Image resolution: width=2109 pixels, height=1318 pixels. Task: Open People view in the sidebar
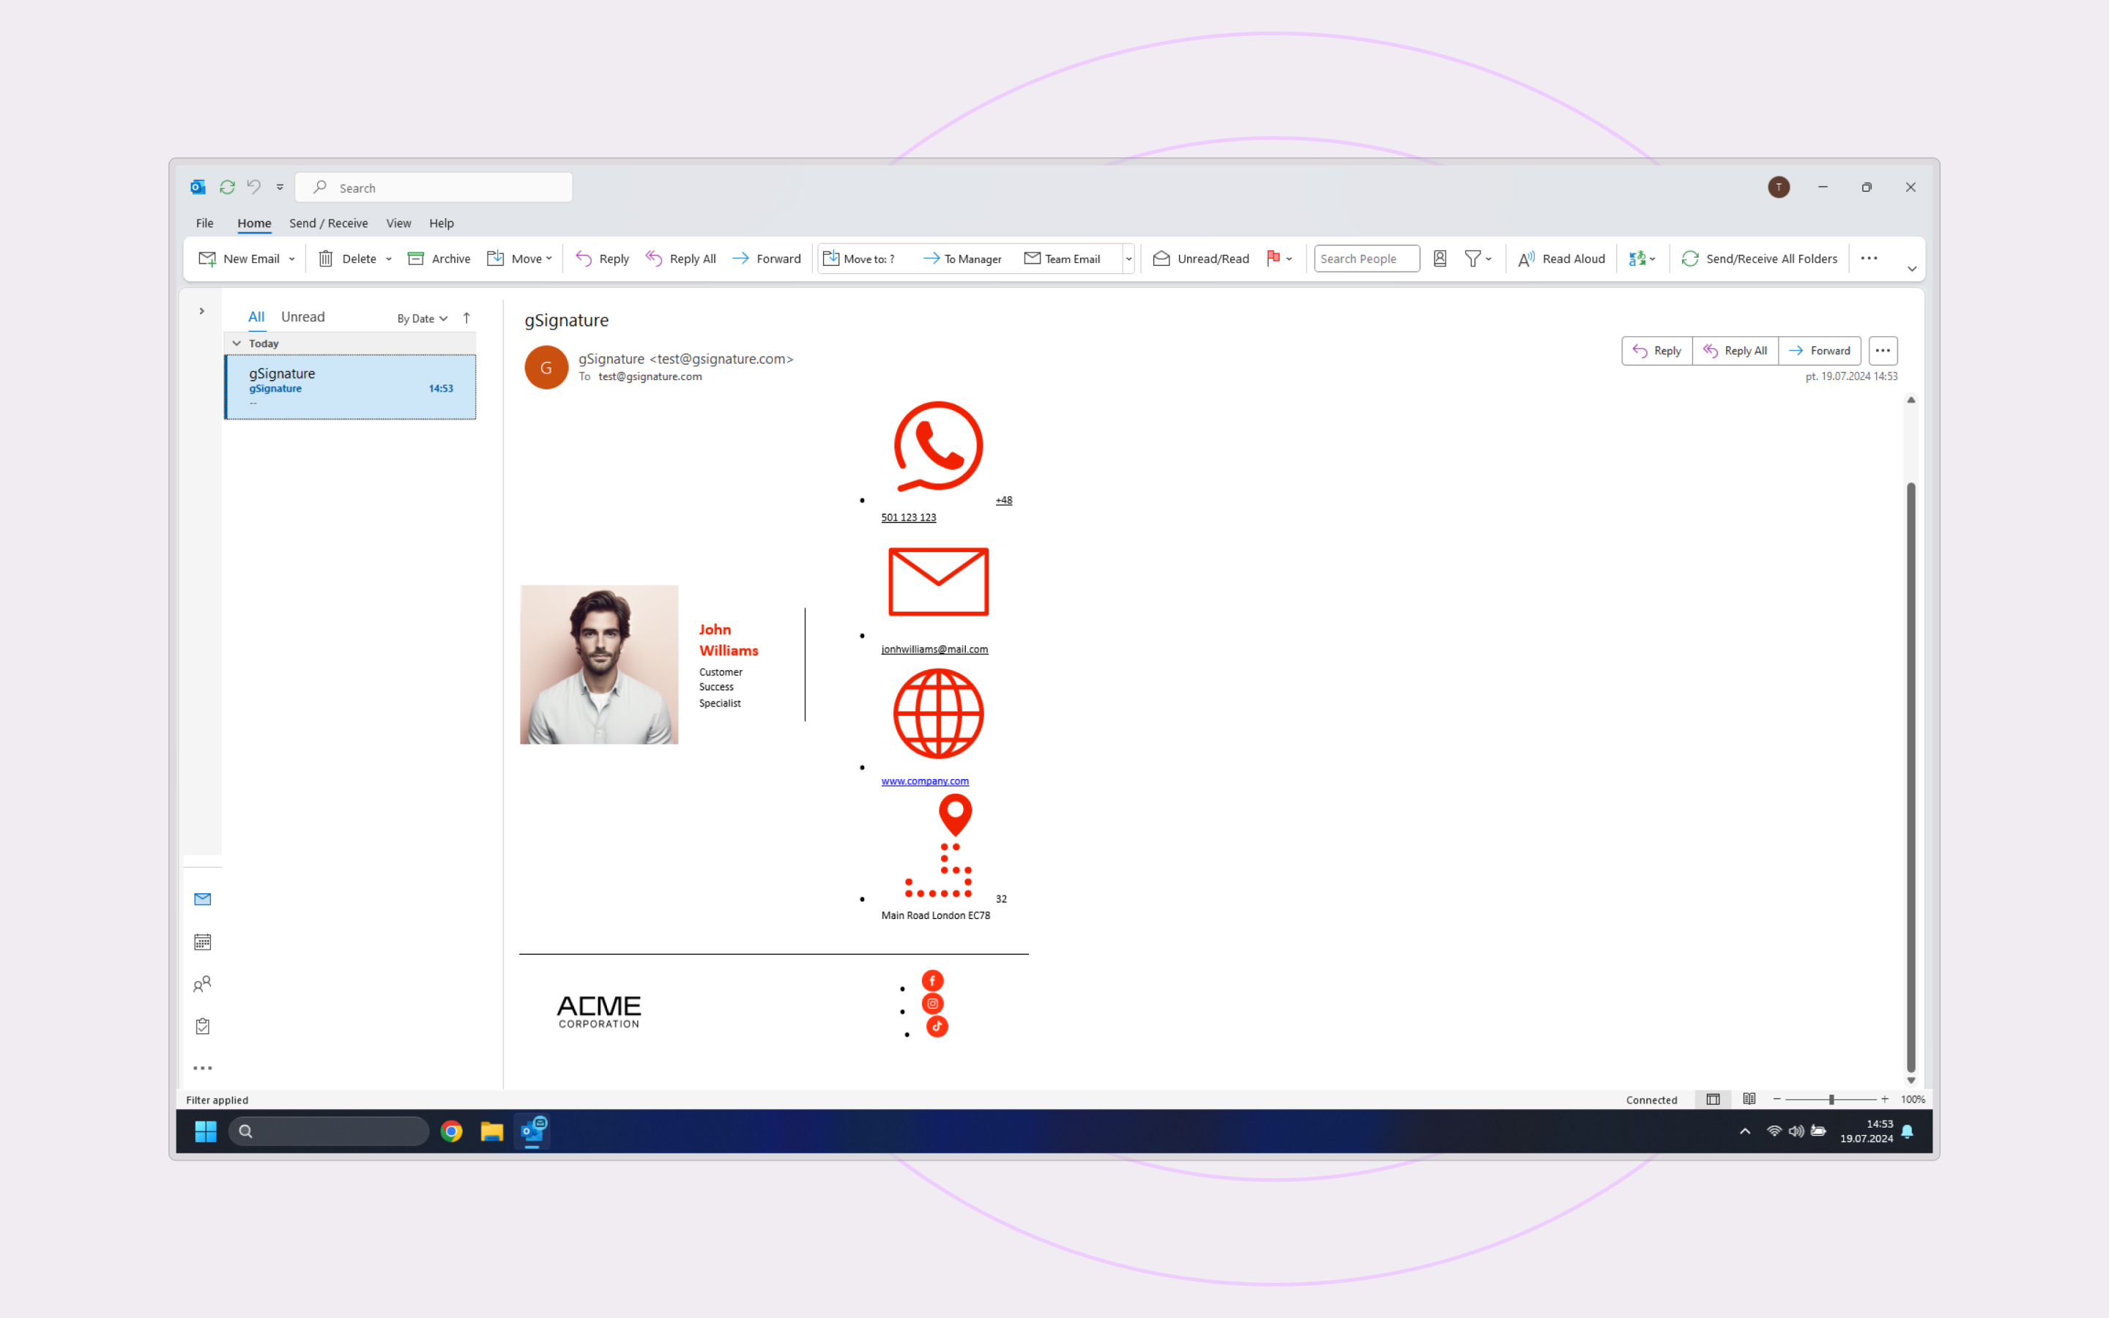coord(202,983)
